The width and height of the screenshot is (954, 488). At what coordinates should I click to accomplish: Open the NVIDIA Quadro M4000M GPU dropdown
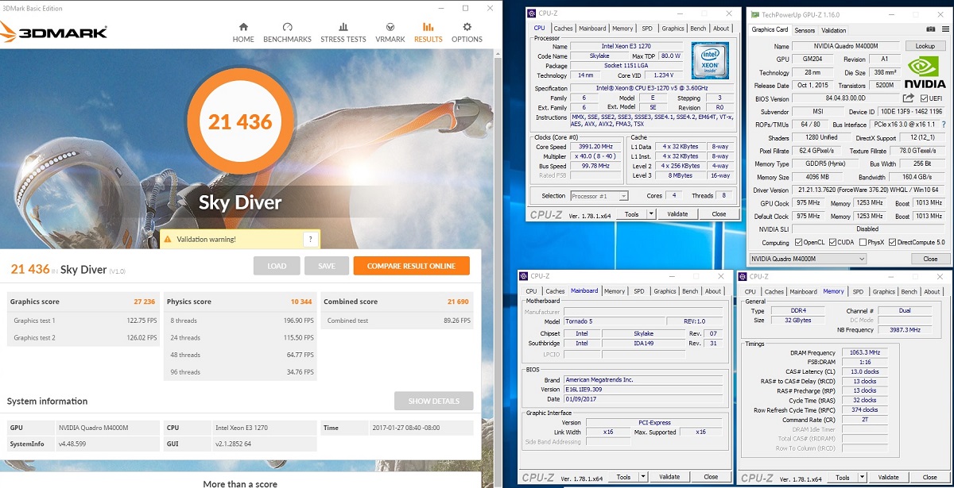809,259
